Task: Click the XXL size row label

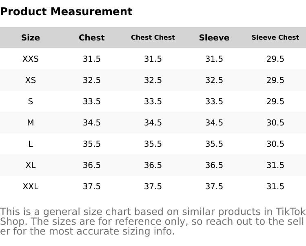Action: point(31,187)
